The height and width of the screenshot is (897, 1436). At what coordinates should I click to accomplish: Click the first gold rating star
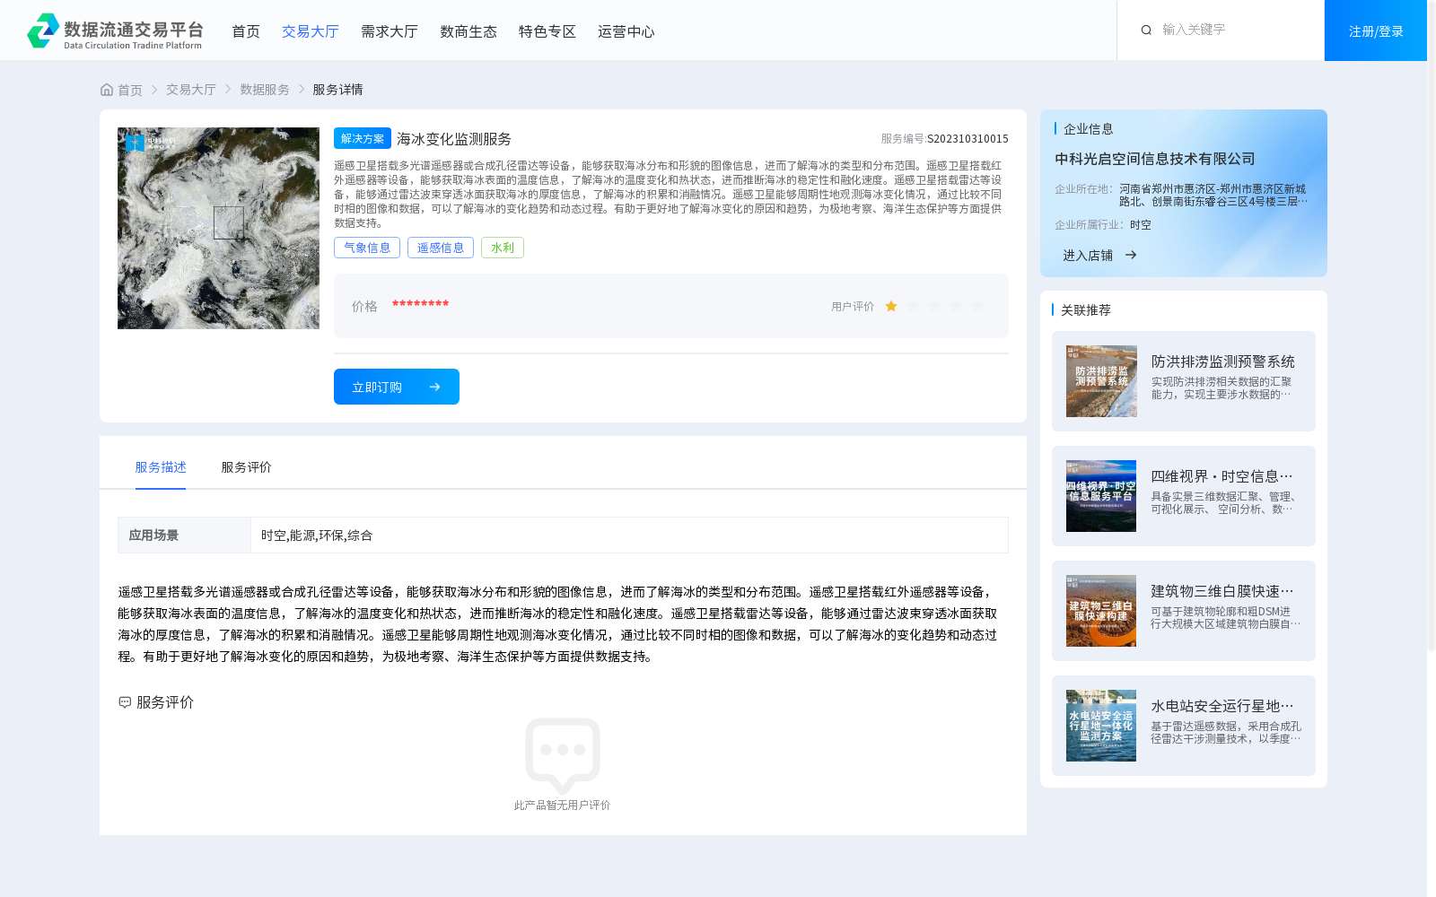click(891, 307)
